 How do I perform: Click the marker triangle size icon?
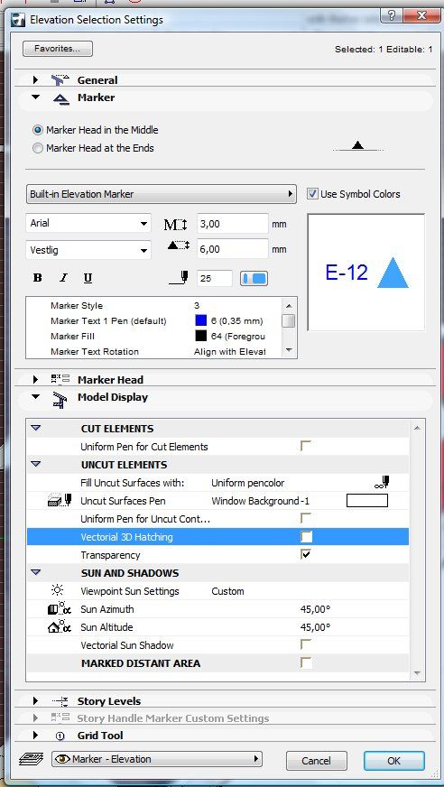click(x=178, y=245)
